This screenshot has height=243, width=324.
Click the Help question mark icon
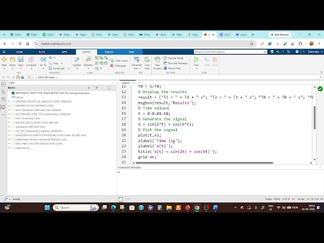click(297, 52)
